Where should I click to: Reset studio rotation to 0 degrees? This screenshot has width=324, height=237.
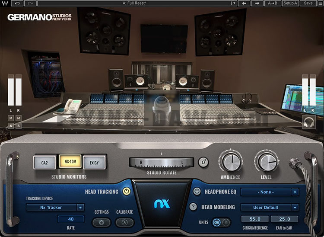click(203, 162)
